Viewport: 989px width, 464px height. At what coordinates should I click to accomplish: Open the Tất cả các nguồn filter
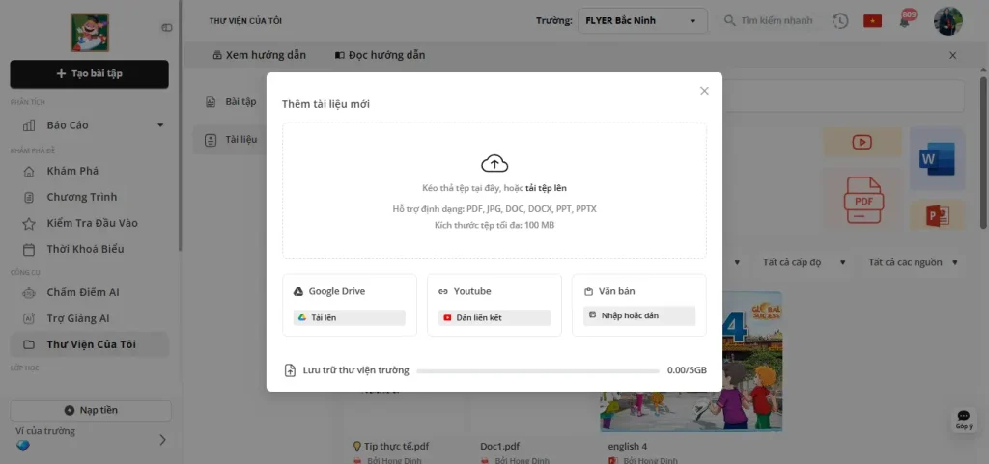914,262
